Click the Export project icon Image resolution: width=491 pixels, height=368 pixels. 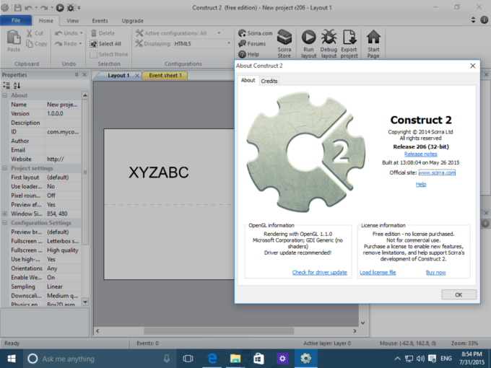349,38
